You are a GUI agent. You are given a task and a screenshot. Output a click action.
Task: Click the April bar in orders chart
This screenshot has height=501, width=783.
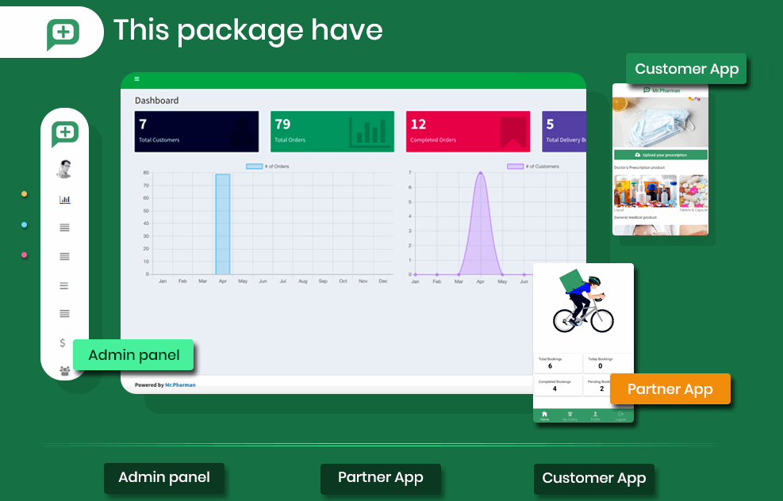pos(223,224)
